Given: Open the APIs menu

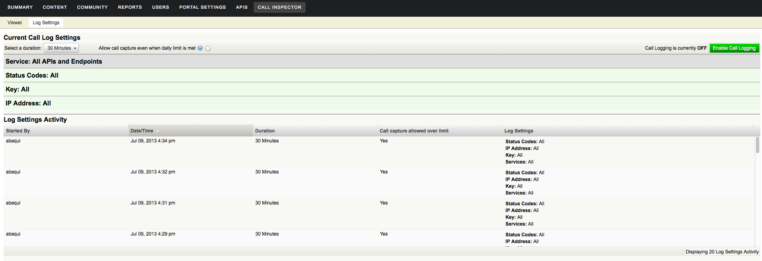Looking at the screenshot, I should (242, 7).
